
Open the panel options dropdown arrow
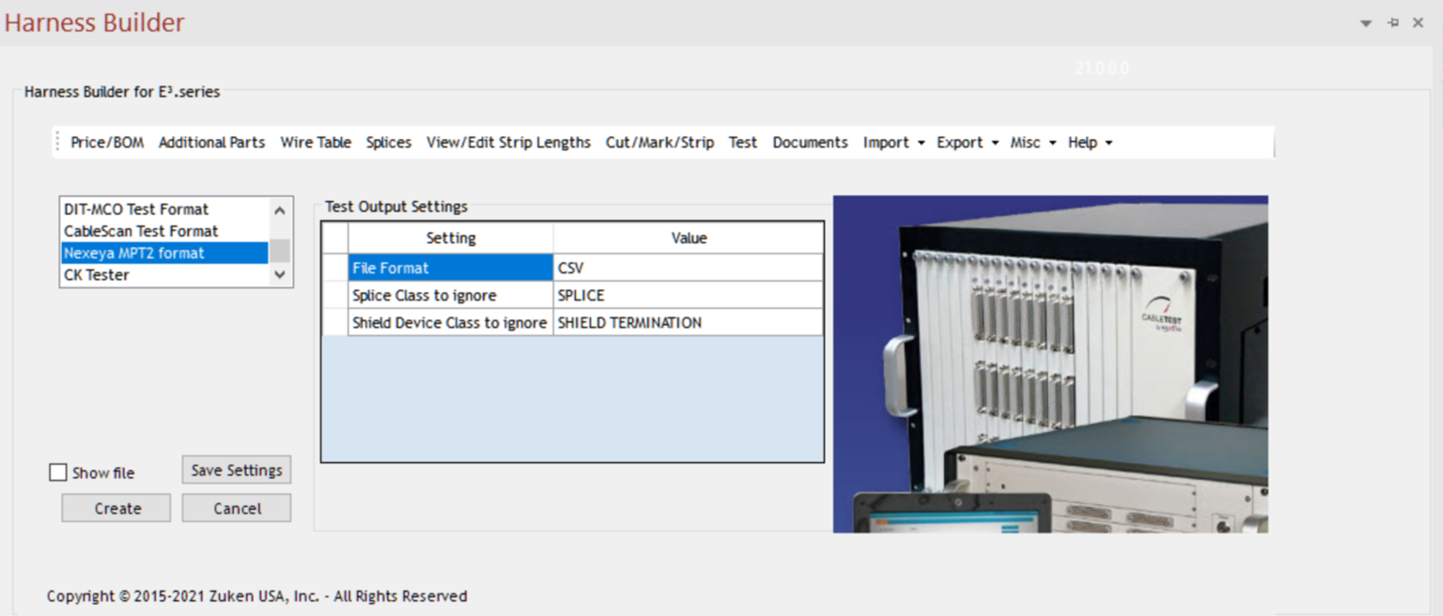point(1366,23)
